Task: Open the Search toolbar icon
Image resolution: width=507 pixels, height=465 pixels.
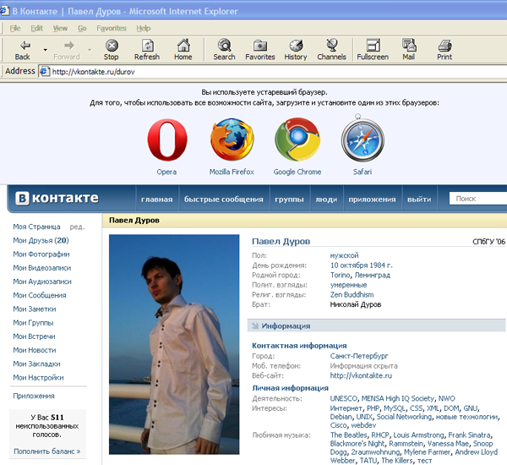Action: pos(224,46)
